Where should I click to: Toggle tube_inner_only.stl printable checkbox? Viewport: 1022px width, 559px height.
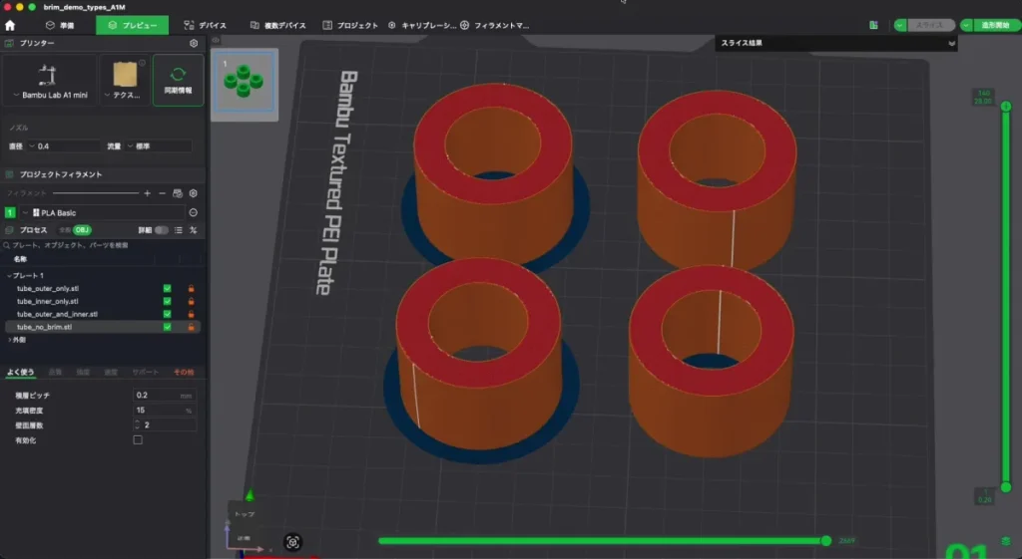pyautogui.click(x=167, y=301)
